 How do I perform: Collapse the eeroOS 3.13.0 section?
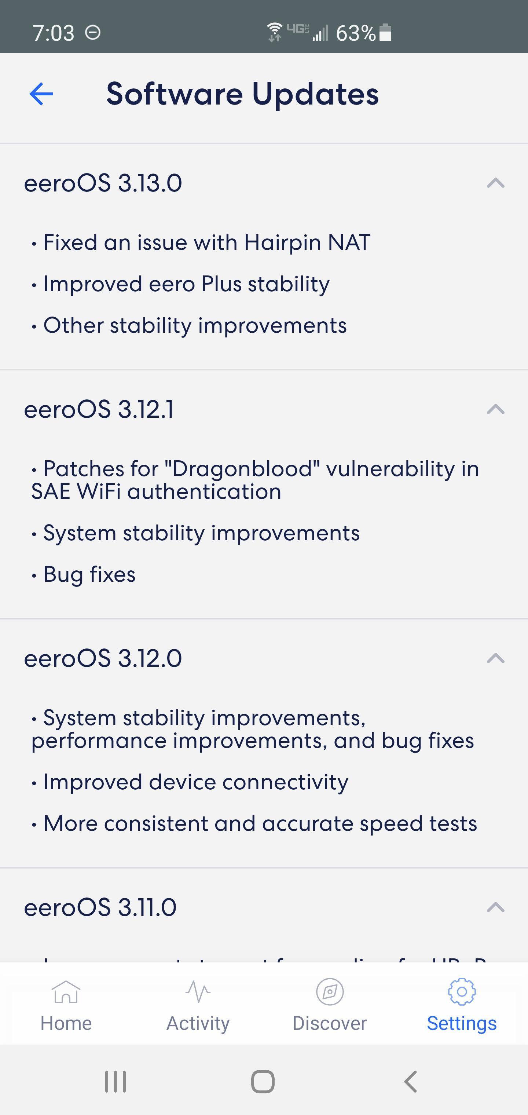tap(495, 183)
